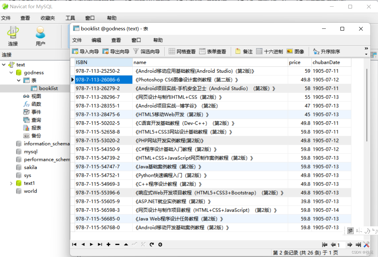Switch to 表单查看 form view
The height and width of the screenshot is (257, 378).
(213, 51)
